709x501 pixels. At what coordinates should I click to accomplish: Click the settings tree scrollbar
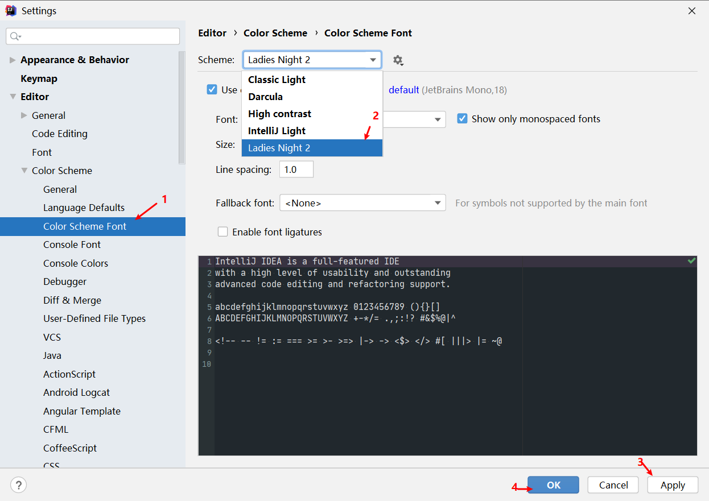click(182, 108)
